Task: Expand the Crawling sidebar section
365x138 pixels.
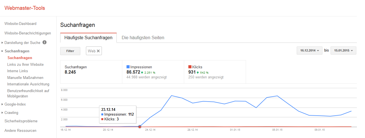Action: click(x=3, y=113)
